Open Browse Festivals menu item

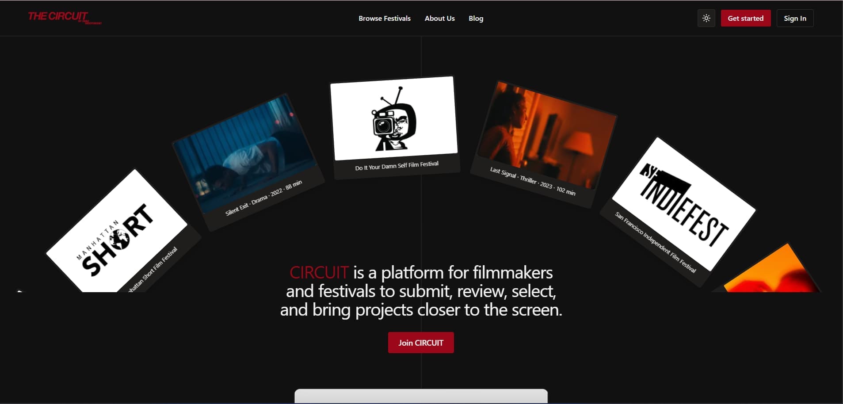tap(384, 18)
